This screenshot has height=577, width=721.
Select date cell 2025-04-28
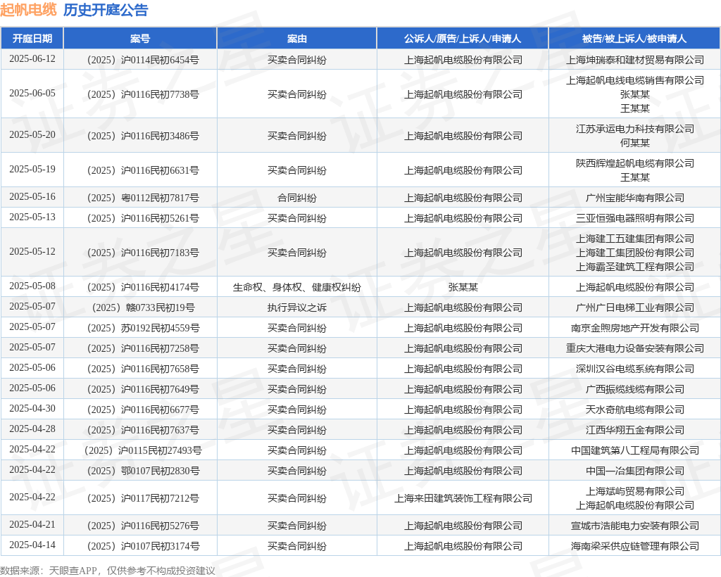(x=32, y=429)
